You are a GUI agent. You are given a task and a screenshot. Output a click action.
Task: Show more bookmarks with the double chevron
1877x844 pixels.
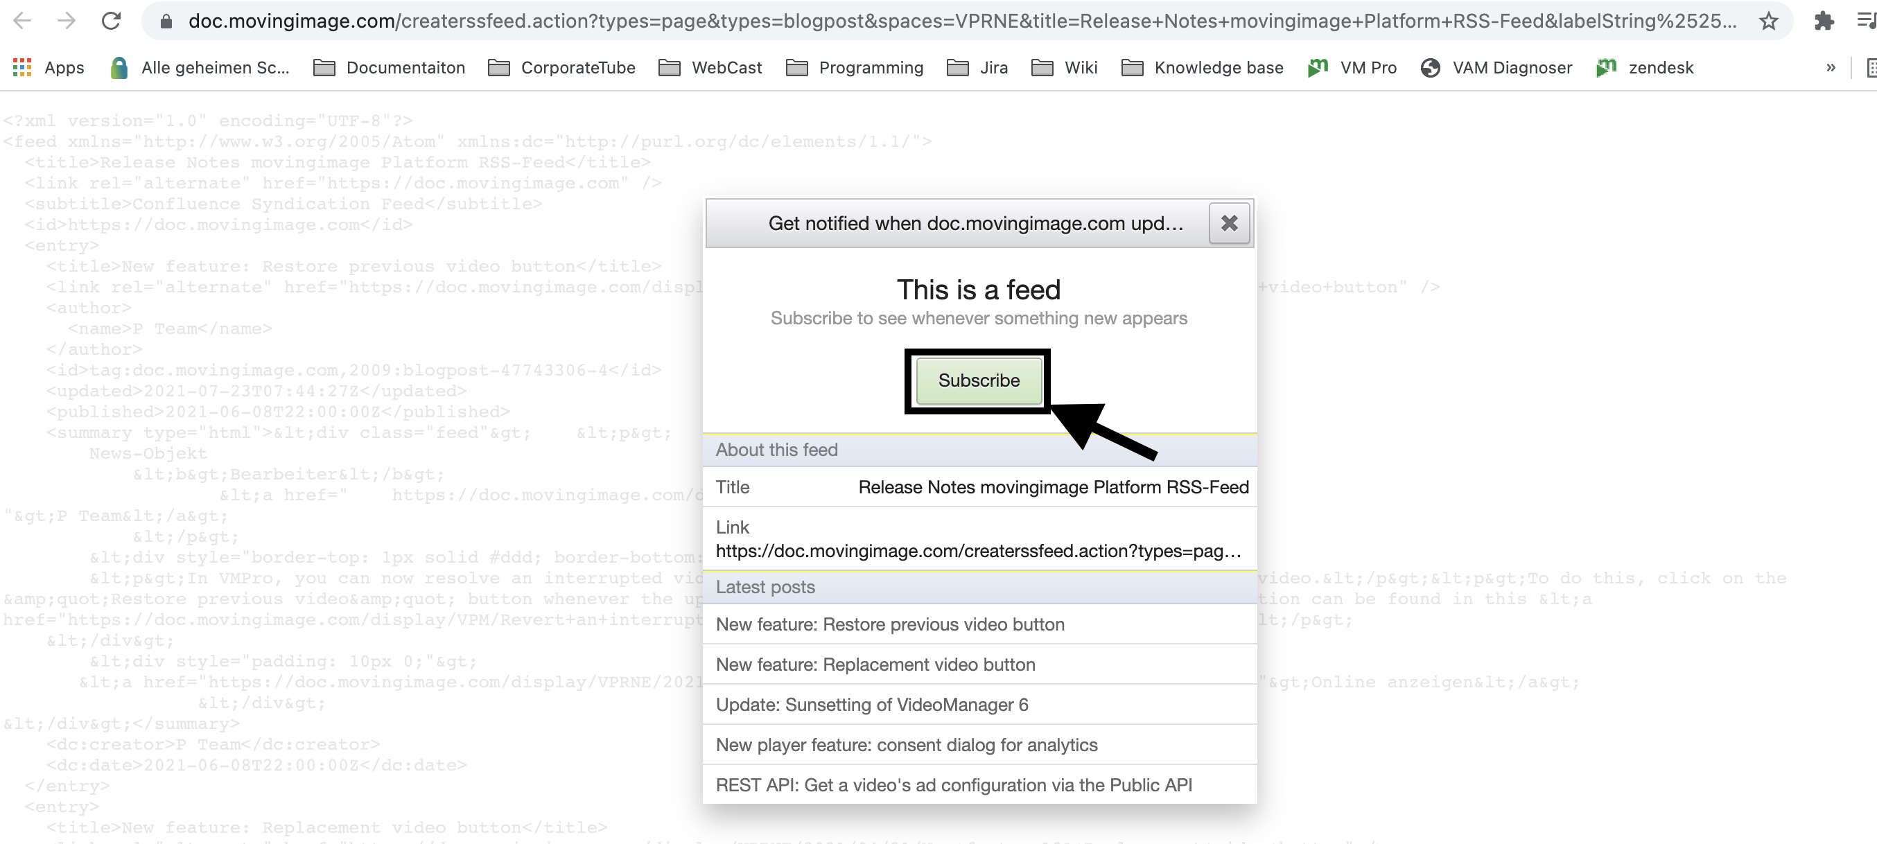point(1831,68)
